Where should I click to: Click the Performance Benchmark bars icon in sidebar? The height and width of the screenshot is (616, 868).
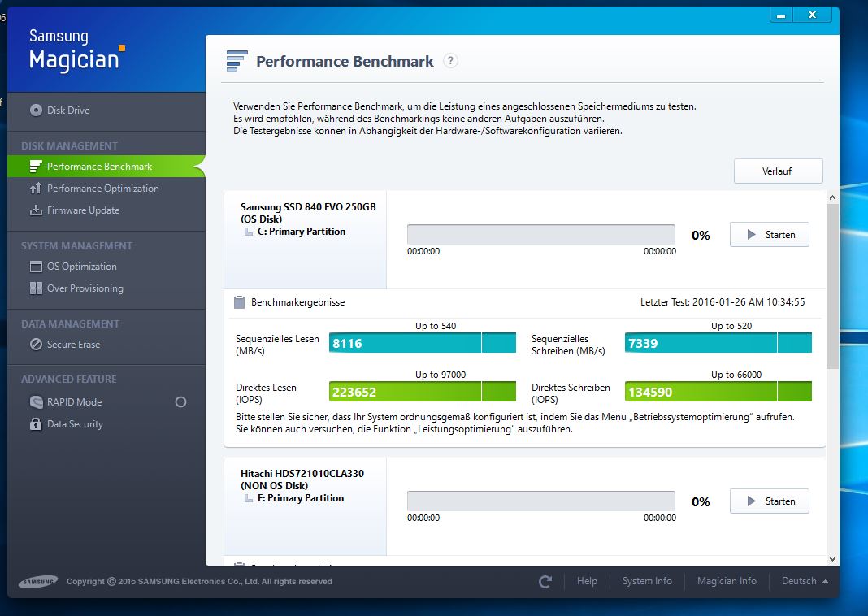click(x=36, y=166)
